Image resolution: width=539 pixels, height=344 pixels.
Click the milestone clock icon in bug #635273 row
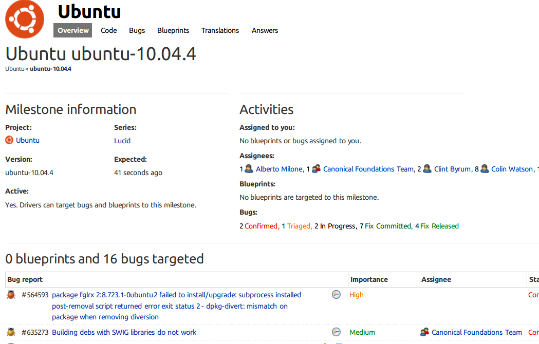click(x=336, y=332)
